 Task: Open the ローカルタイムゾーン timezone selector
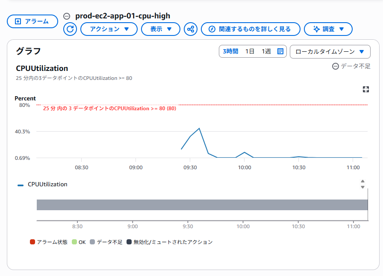pos(330,52)
